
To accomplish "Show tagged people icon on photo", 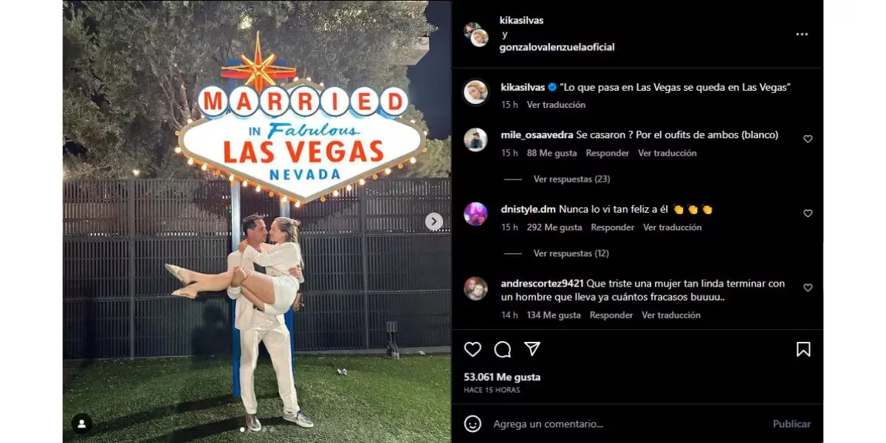I will pos(82,424).
